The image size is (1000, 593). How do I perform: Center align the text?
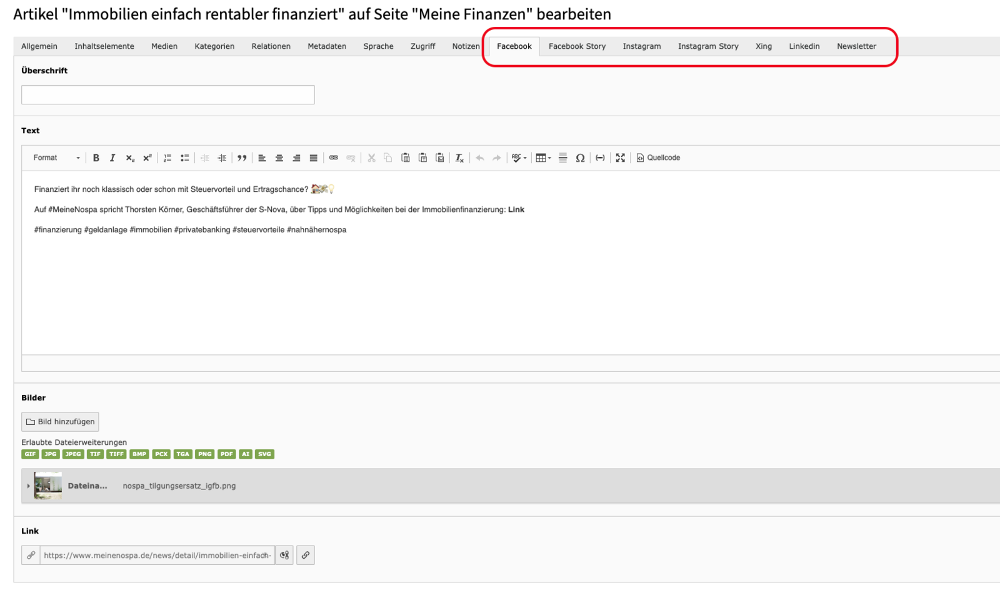279,158
